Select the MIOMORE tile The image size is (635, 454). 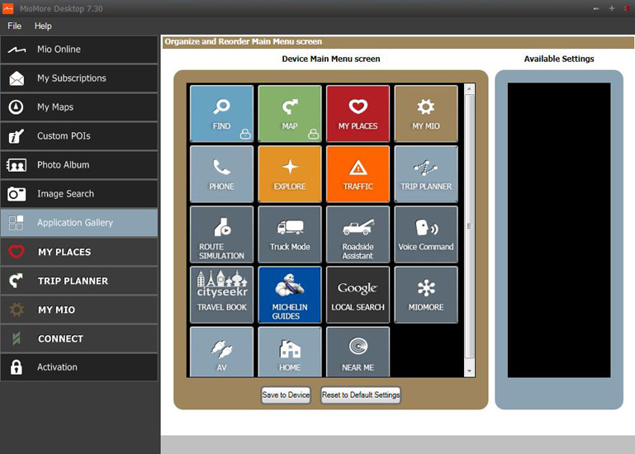(x=425, y=295)
